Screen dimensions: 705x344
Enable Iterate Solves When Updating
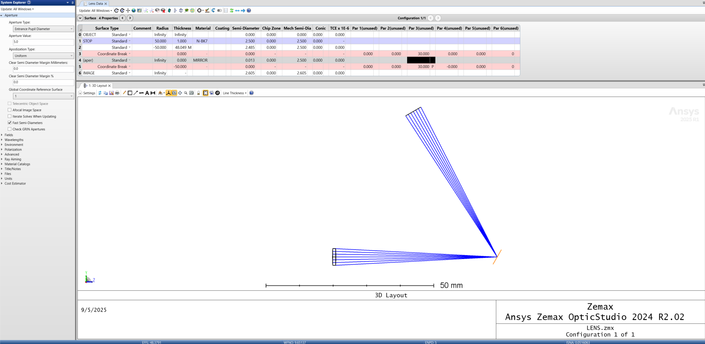tap(10, 116)
